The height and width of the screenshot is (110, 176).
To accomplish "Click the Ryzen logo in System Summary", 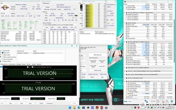I will [x=5, y=8].
